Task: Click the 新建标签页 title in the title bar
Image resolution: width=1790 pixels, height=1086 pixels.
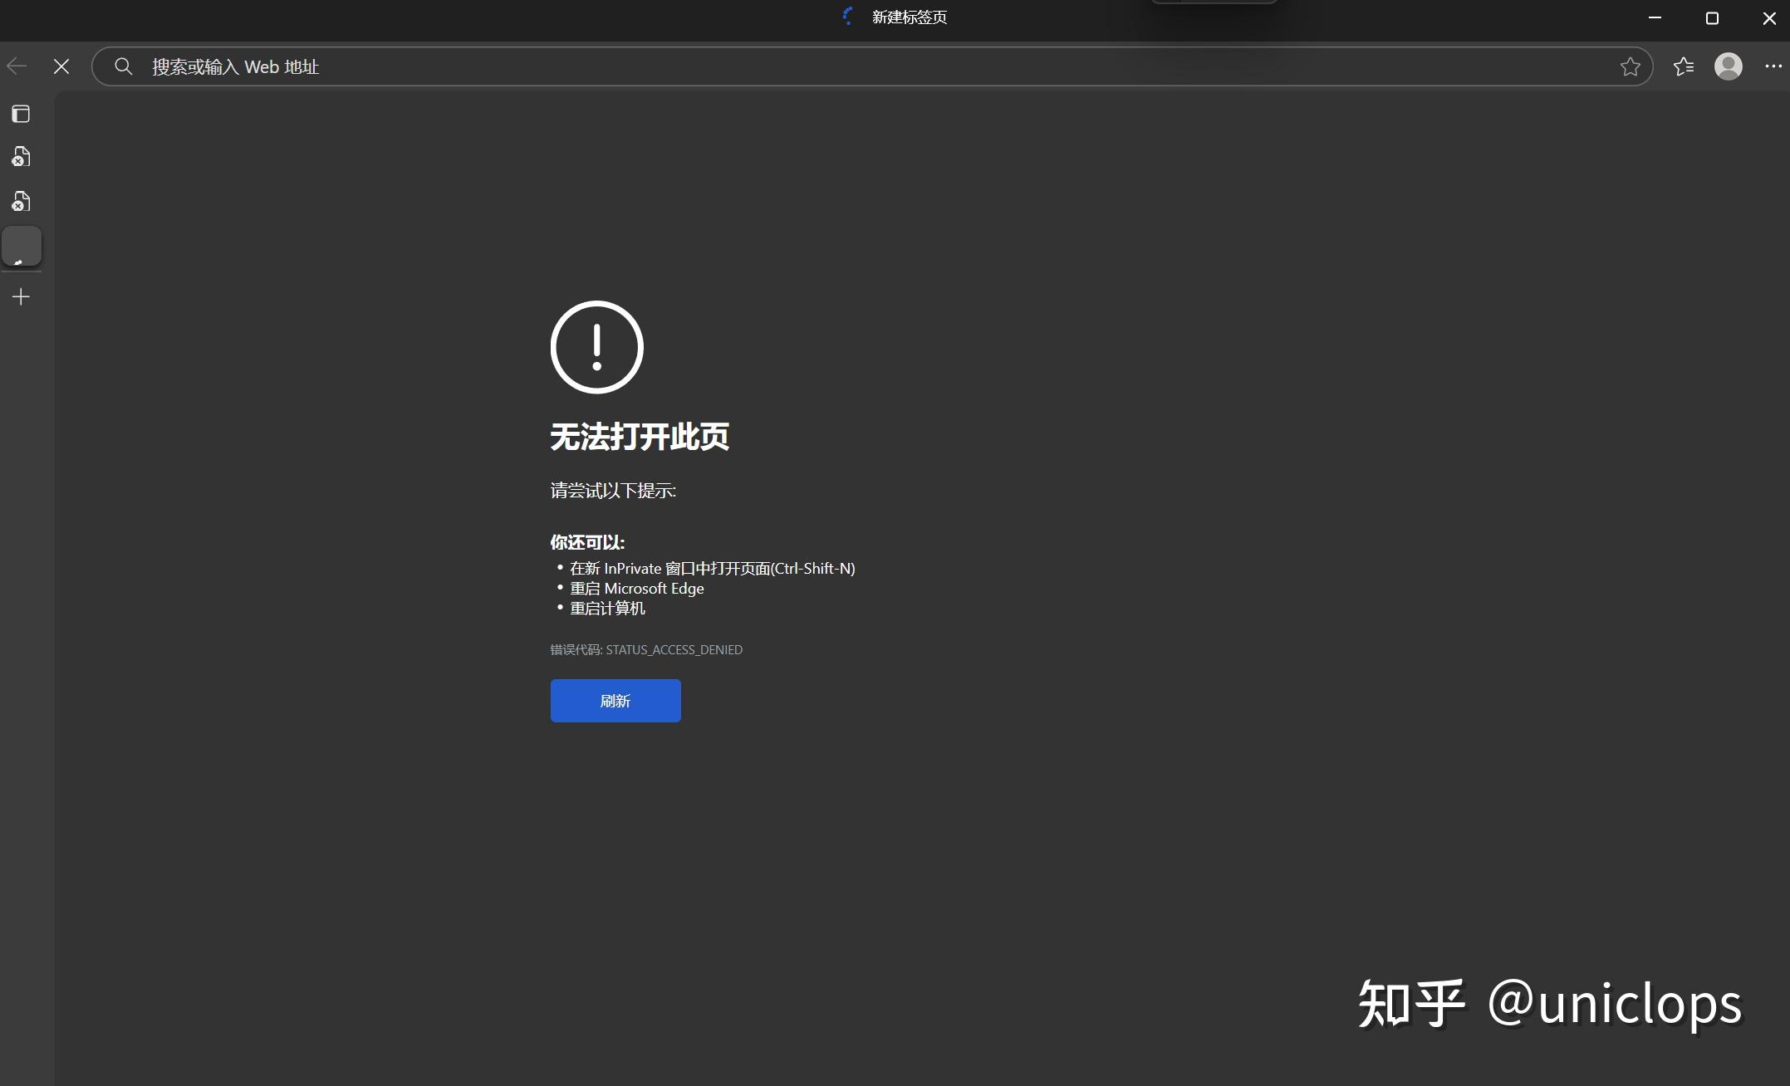Action: (x=909, y=16)
